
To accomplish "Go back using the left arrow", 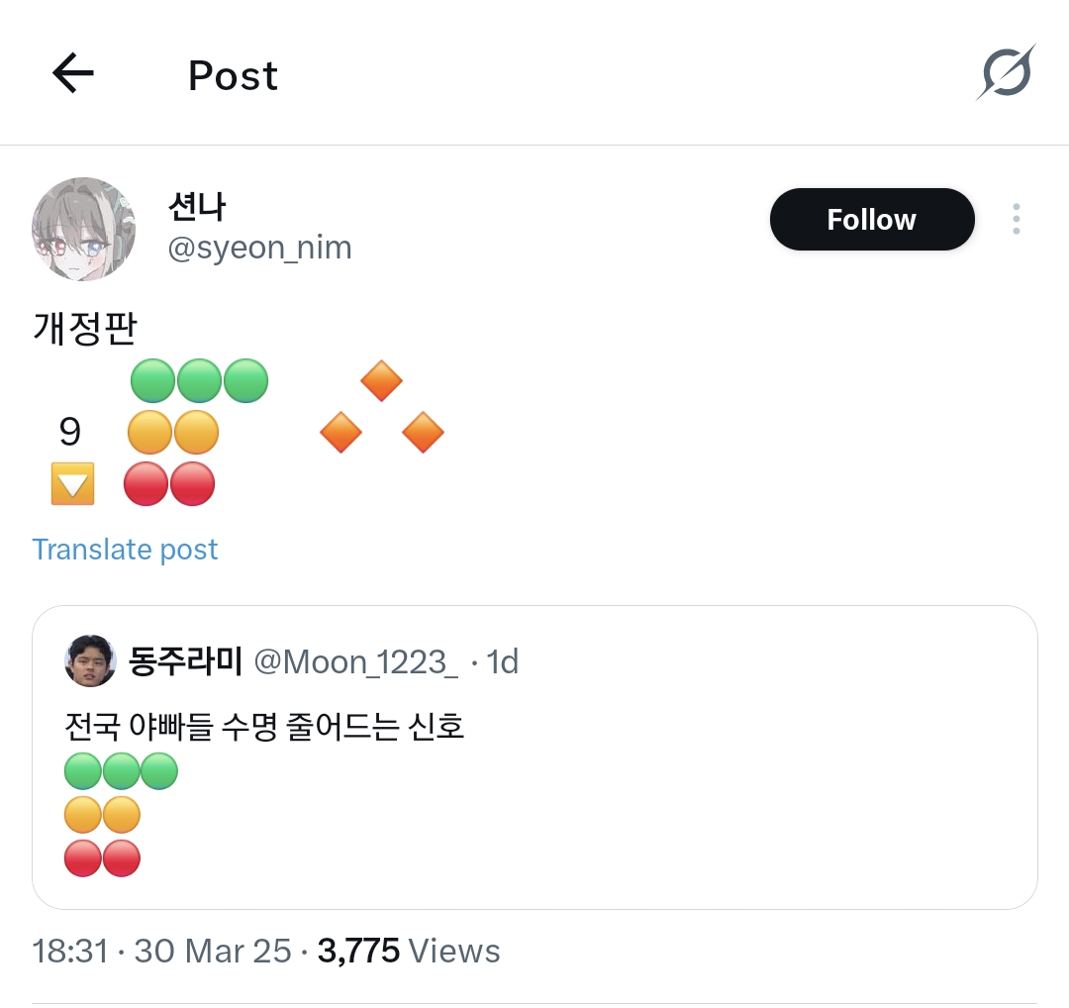I will click(x=72, y=74).
